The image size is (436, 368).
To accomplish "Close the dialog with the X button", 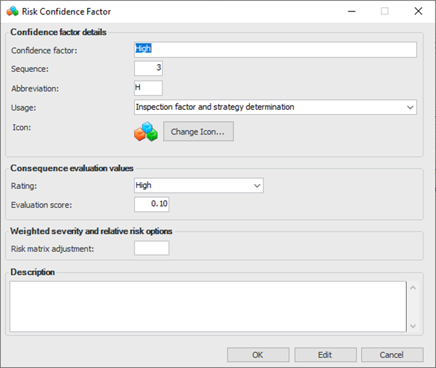I will (418, 11).
